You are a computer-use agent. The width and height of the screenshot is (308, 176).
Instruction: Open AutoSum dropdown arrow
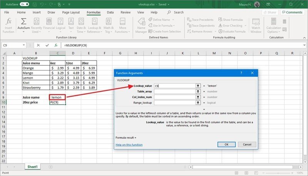23,32
